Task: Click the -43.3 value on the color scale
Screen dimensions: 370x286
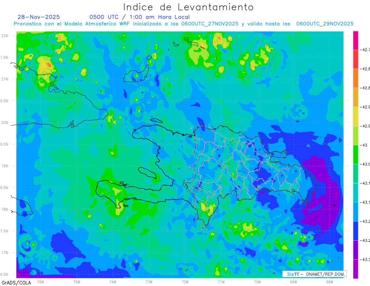Action: click(366, 259)
